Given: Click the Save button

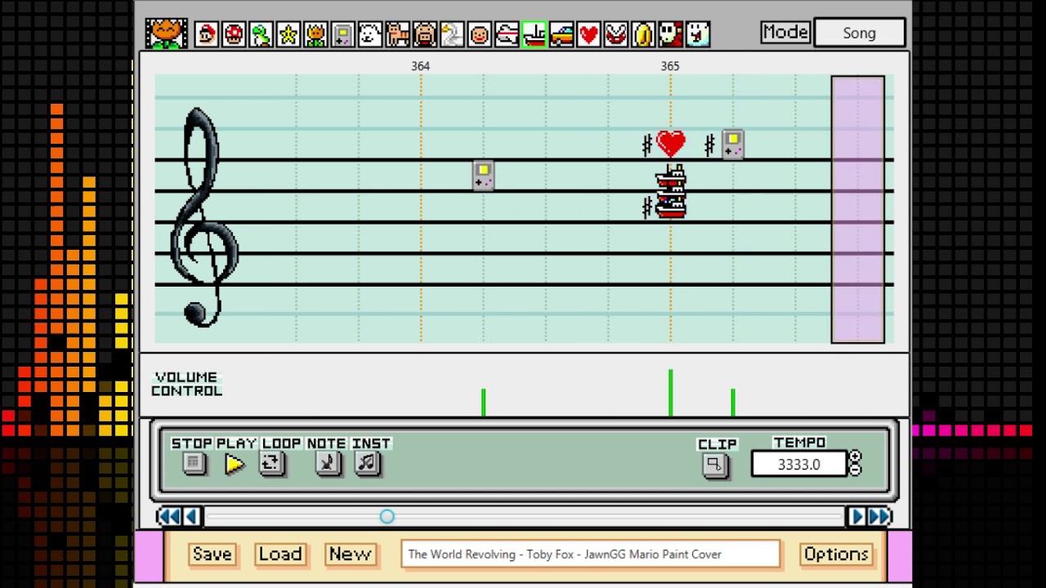Looking at the screenshot, I should tap(212, 554).
